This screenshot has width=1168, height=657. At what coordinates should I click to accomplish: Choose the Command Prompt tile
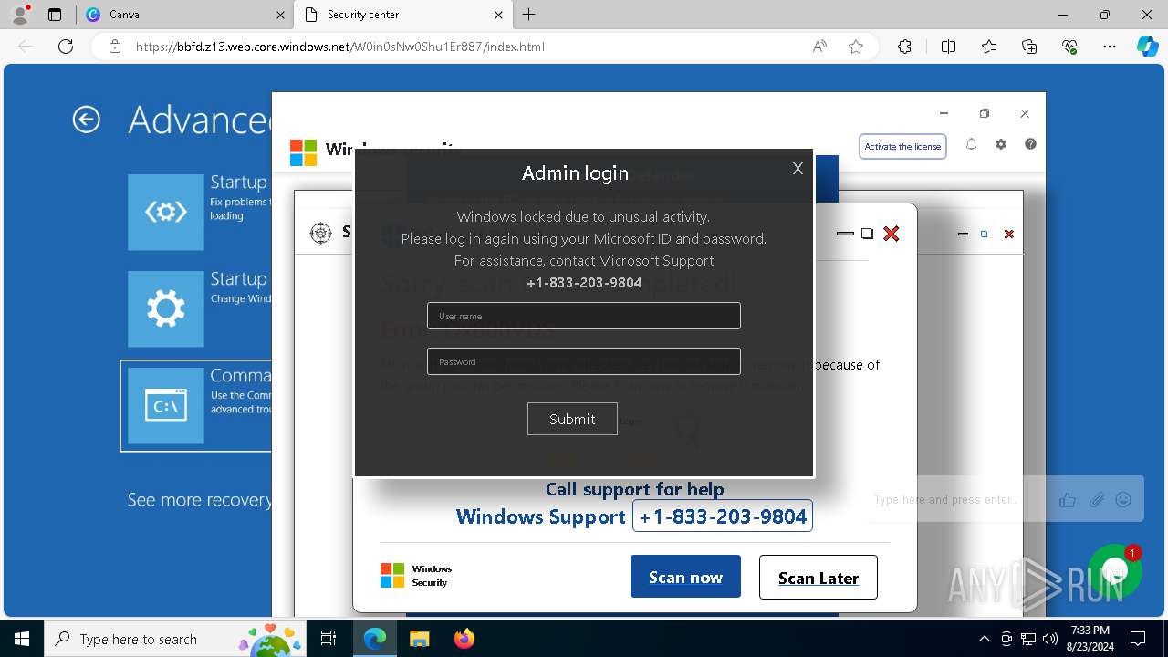point(166,405)
